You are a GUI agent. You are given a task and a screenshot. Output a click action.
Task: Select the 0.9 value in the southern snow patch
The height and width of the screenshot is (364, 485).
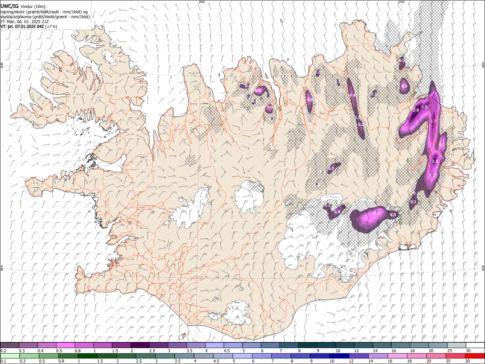376,213
